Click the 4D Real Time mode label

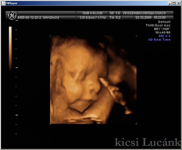click(x=159, y=40)
